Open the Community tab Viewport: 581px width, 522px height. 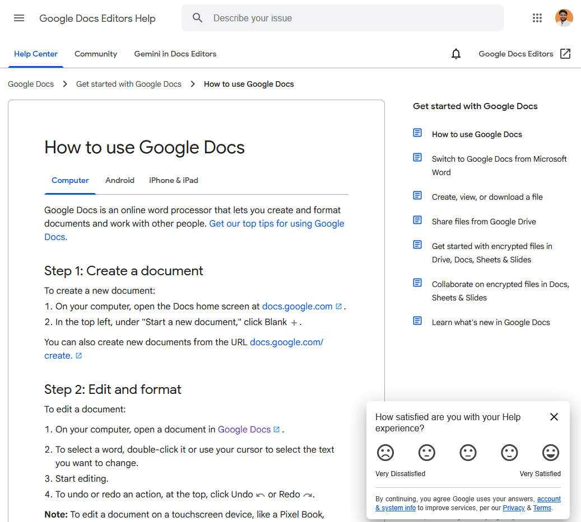[96, 54]
